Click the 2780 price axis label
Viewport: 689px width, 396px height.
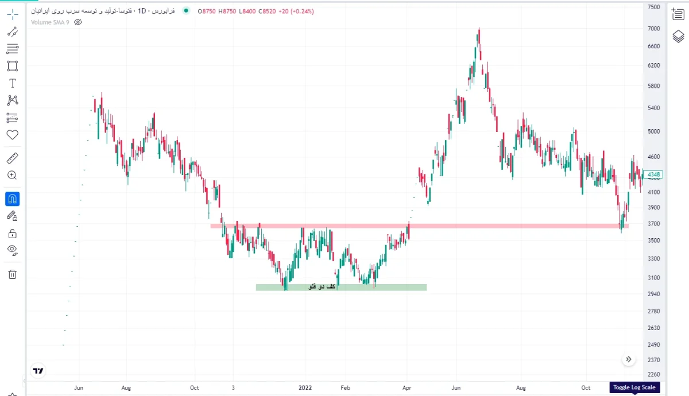(x=654, y=311)
